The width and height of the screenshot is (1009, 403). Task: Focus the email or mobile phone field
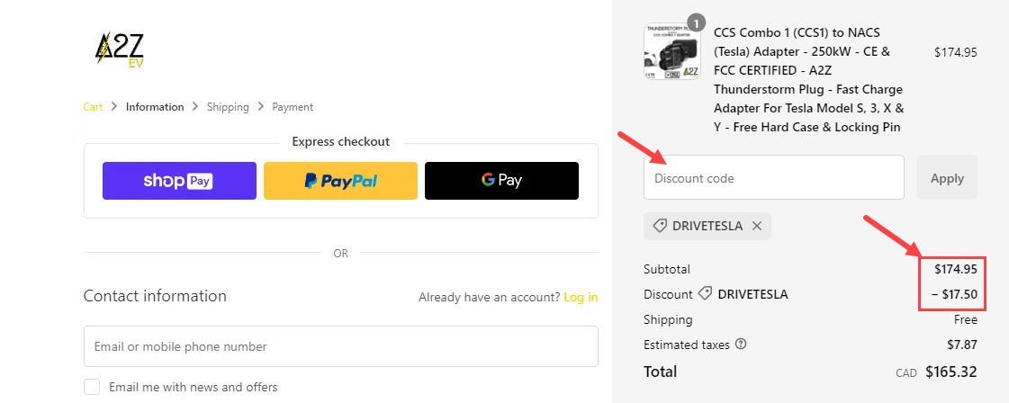tap(340, 346)
